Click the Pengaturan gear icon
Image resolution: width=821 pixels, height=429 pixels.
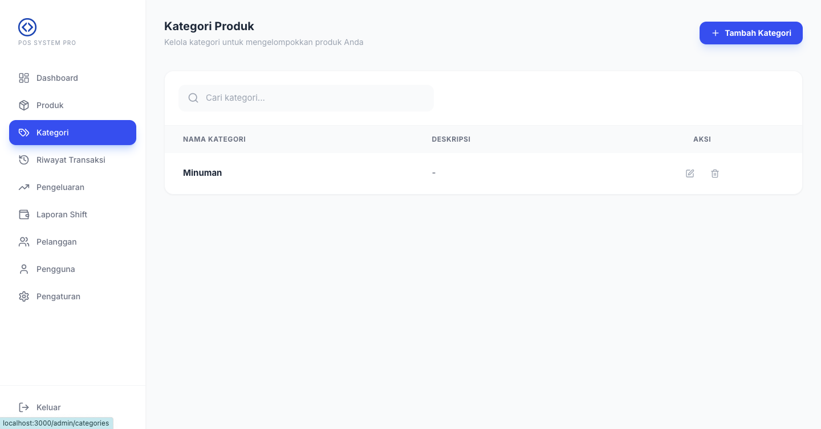click(x=24, y=296)
